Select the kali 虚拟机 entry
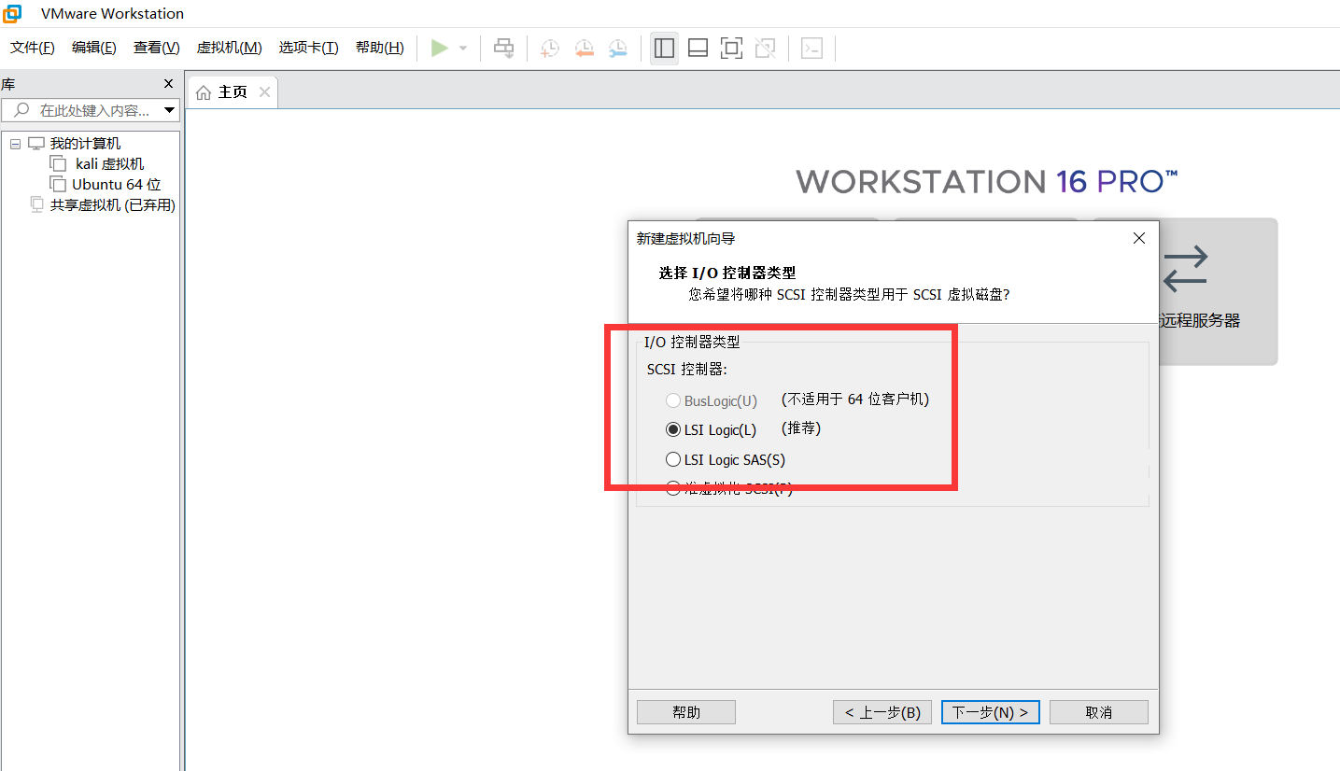Image resolution: width=1340 pixels, height=771 pixels. (x=110, y=164)
